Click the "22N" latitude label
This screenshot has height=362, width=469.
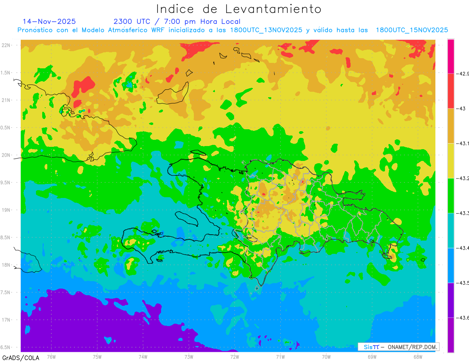pyautogui.click(x=7, y=45)
